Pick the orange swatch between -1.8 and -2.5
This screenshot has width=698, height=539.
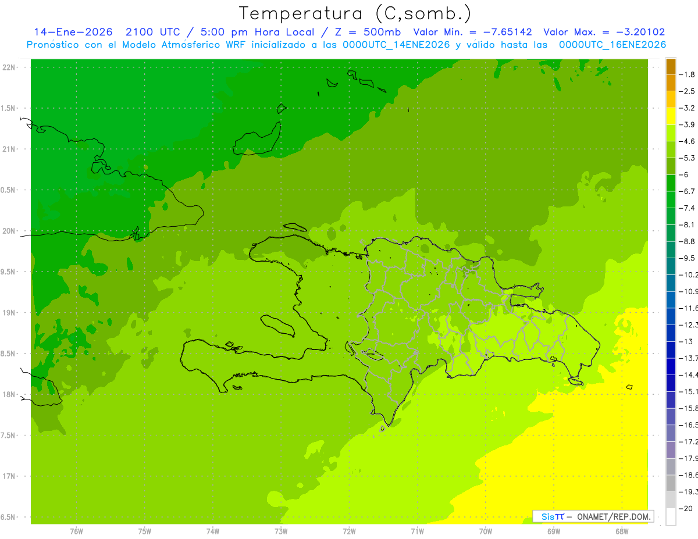671,83
